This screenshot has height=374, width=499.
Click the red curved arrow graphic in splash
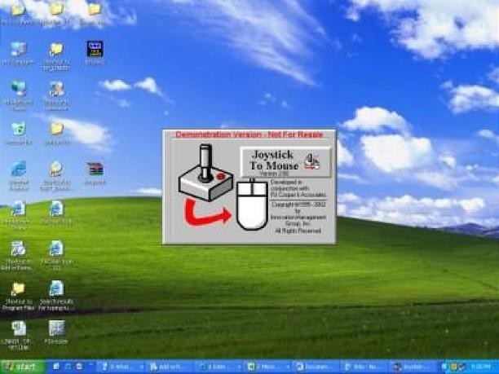[207, 212]
